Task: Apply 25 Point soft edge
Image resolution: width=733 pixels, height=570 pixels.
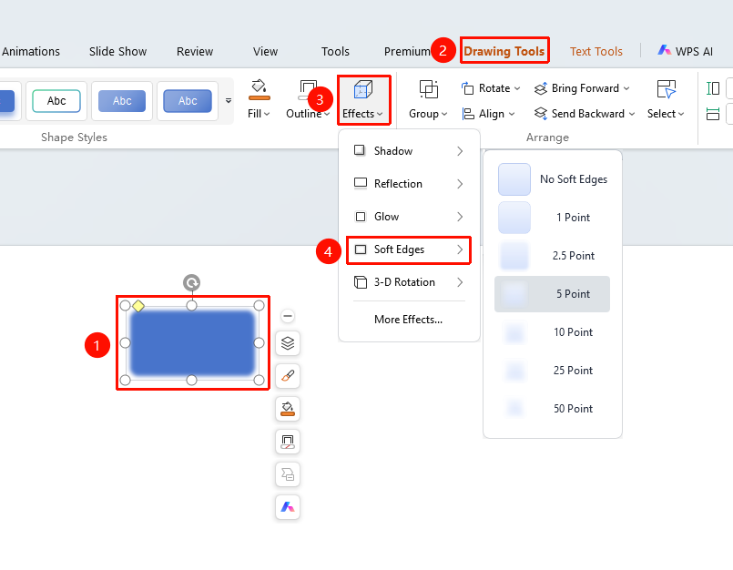Action: (553, 371)
